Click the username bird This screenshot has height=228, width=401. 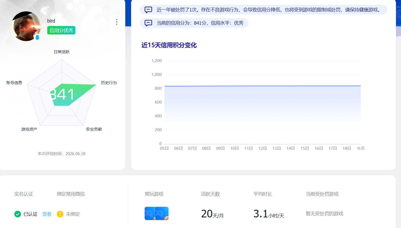51,21
